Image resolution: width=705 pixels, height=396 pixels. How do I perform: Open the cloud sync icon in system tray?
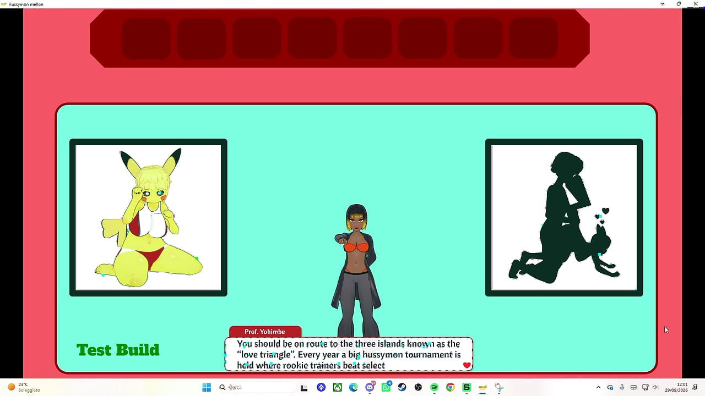point(610,387)
